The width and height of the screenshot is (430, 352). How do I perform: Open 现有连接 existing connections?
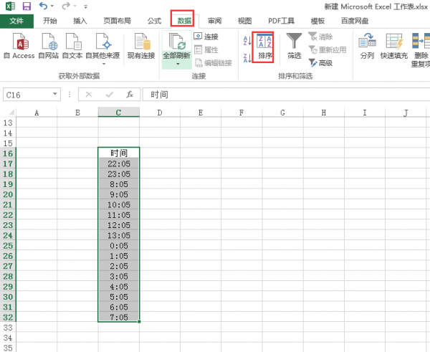(x=141, y=46)
